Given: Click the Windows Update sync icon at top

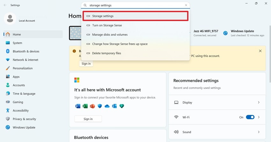Looking at the screenshot, I should coord(225,33).
